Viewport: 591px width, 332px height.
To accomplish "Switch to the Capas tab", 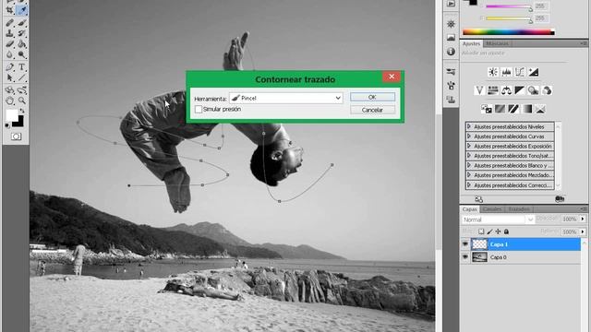I will tap(470, 209).
